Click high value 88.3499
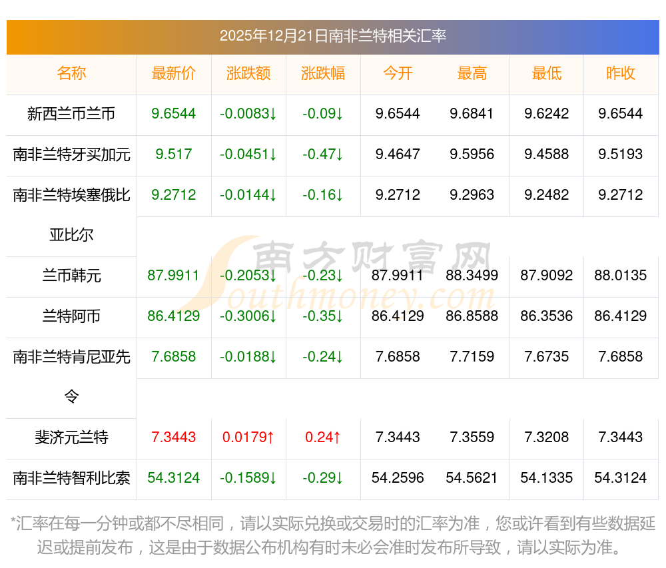The width and height of the screenshot is (666, 568). pyautogui.click(x=472, y=276)
